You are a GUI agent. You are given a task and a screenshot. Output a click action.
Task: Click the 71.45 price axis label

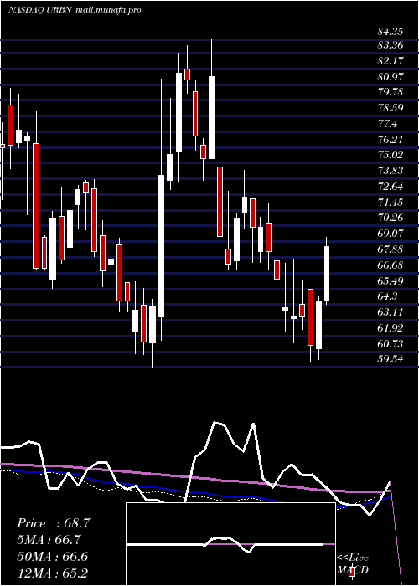click(x=391, y=203)
